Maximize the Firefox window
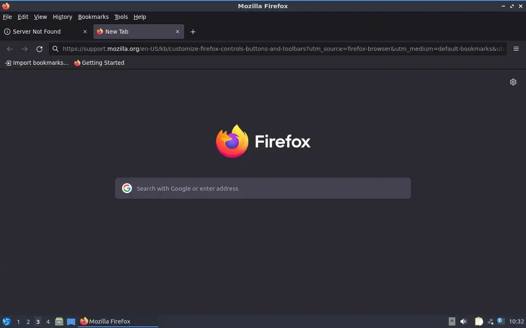 point(512,6)
